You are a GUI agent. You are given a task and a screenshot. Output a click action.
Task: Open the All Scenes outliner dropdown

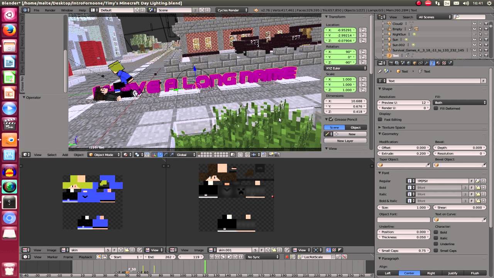pyautogui.click(x=435, y=17)
